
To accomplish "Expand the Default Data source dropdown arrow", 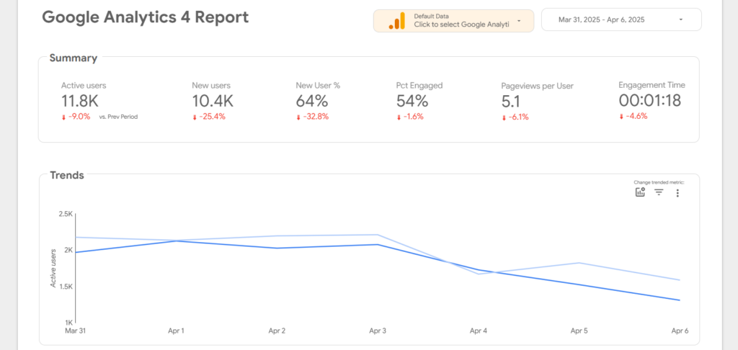I will click(x=519, y=21).
